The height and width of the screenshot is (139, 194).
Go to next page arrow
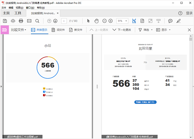click(55, 21)
